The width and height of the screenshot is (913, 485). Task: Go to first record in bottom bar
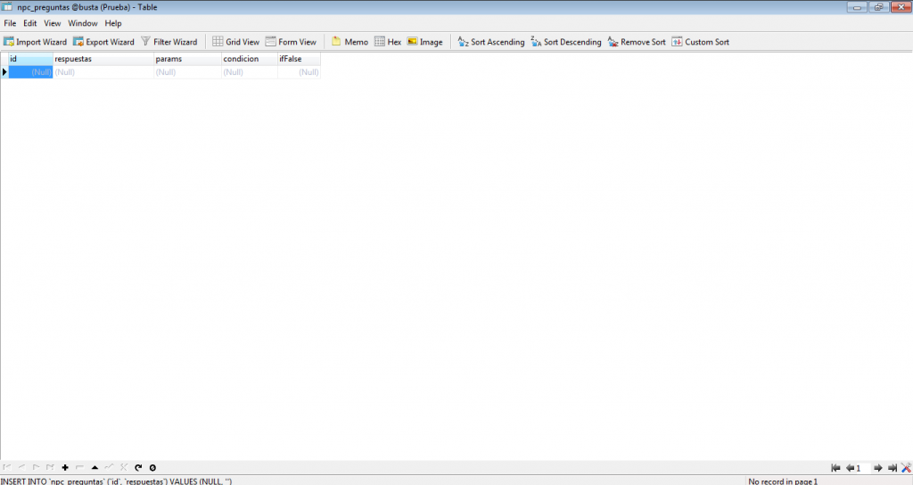tap(7, 467)
